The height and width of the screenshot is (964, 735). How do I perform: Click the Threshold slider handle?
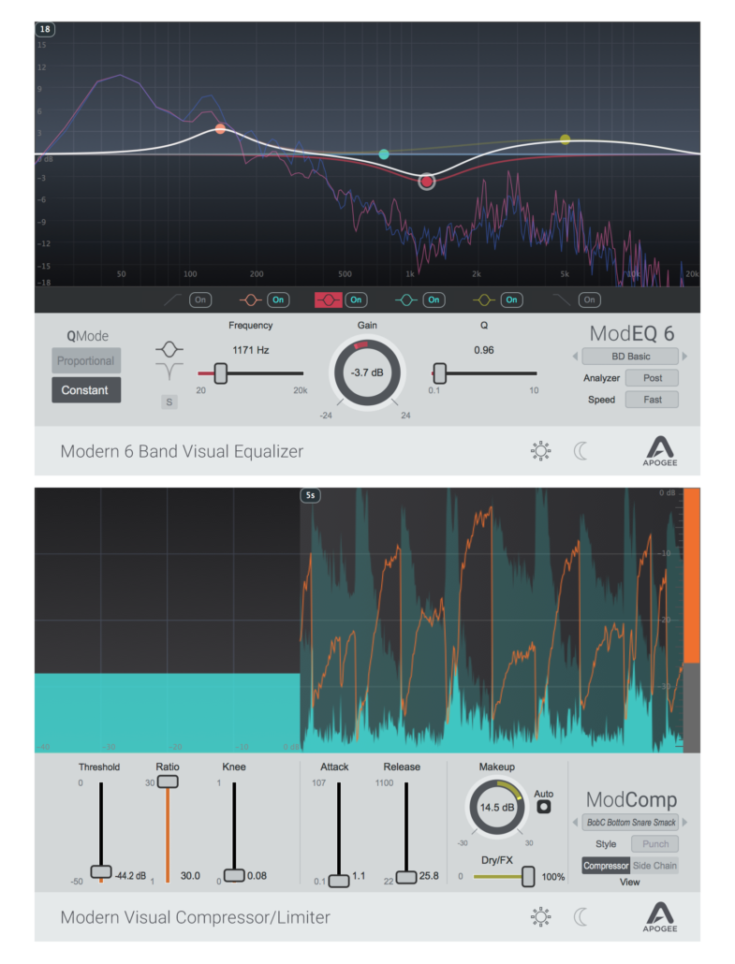coord(101,871)
